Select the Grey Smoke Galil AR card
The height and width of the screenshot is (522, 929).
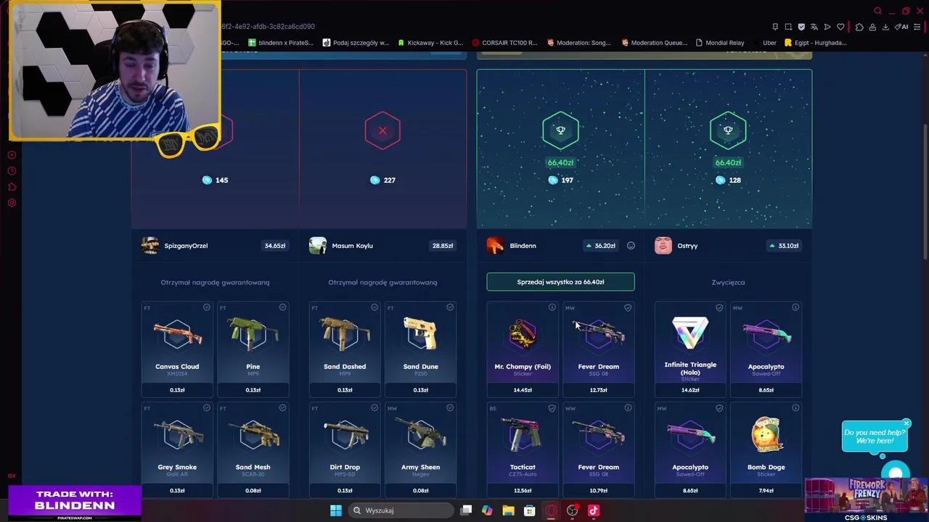tap(177, 449)
